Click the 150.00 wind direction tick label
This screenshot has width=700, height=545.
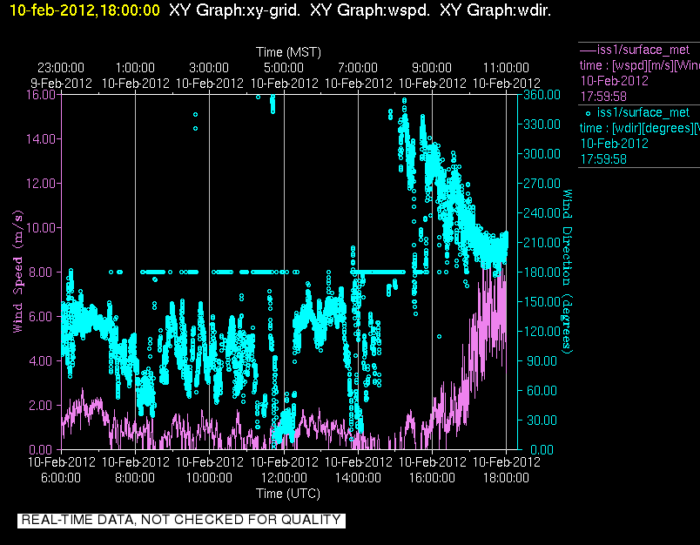pyautogui.click(x=542, y=302)
